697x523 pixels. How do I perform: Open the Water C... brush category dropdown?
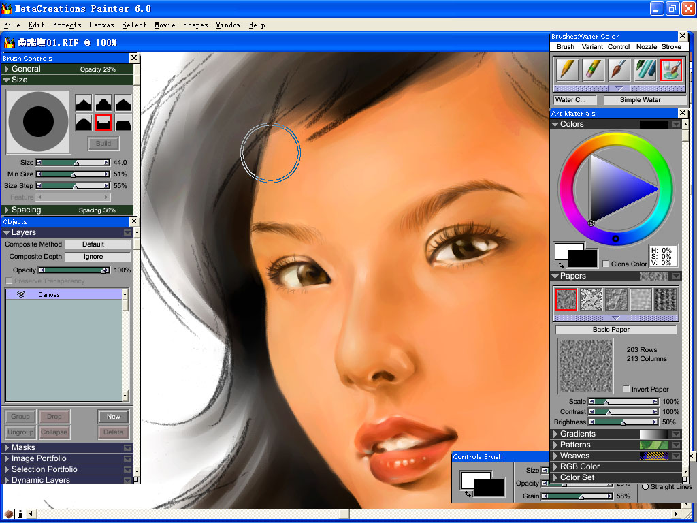point(576,100)
